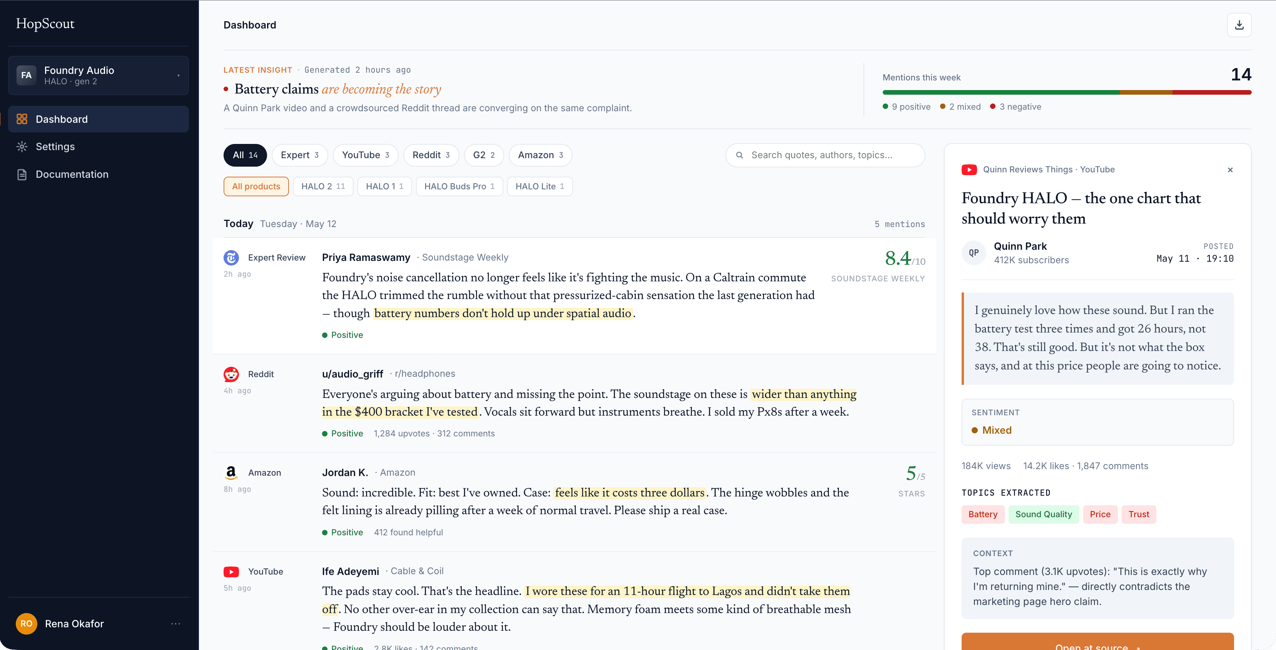The image size is (1276, 650).
Task: Click the 412 found helpful text
Action: [x=408, y=533]
